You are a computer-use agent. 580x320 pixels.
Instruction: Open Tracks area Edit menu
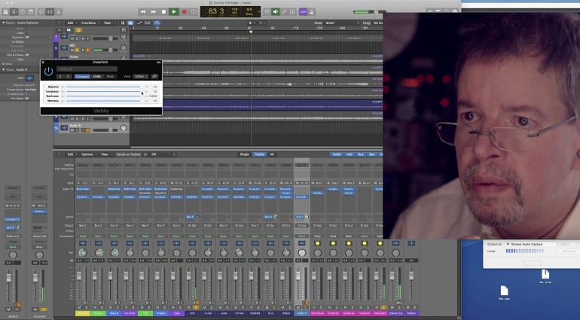[x=70, y=23]
